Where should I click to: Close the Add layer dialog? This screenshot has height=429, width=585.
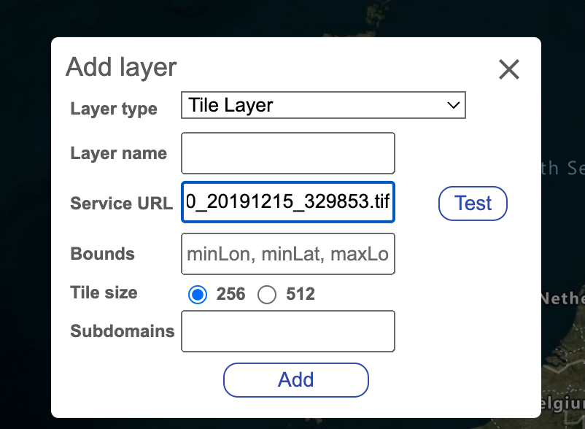click(509, 69)
